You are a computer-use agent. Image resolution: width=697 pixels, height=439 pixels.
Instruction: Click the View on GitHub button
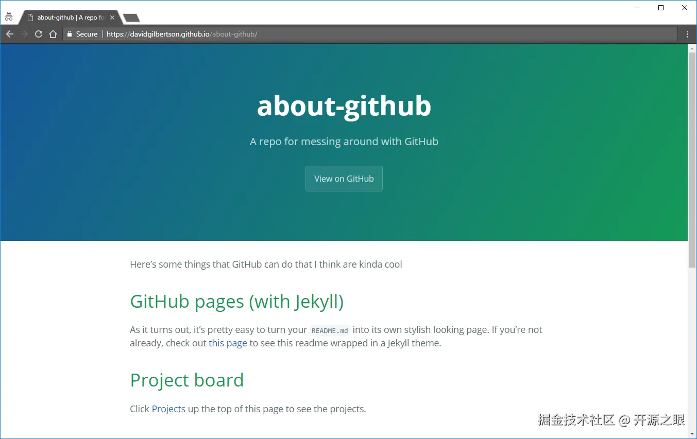(x=344, y=179)
